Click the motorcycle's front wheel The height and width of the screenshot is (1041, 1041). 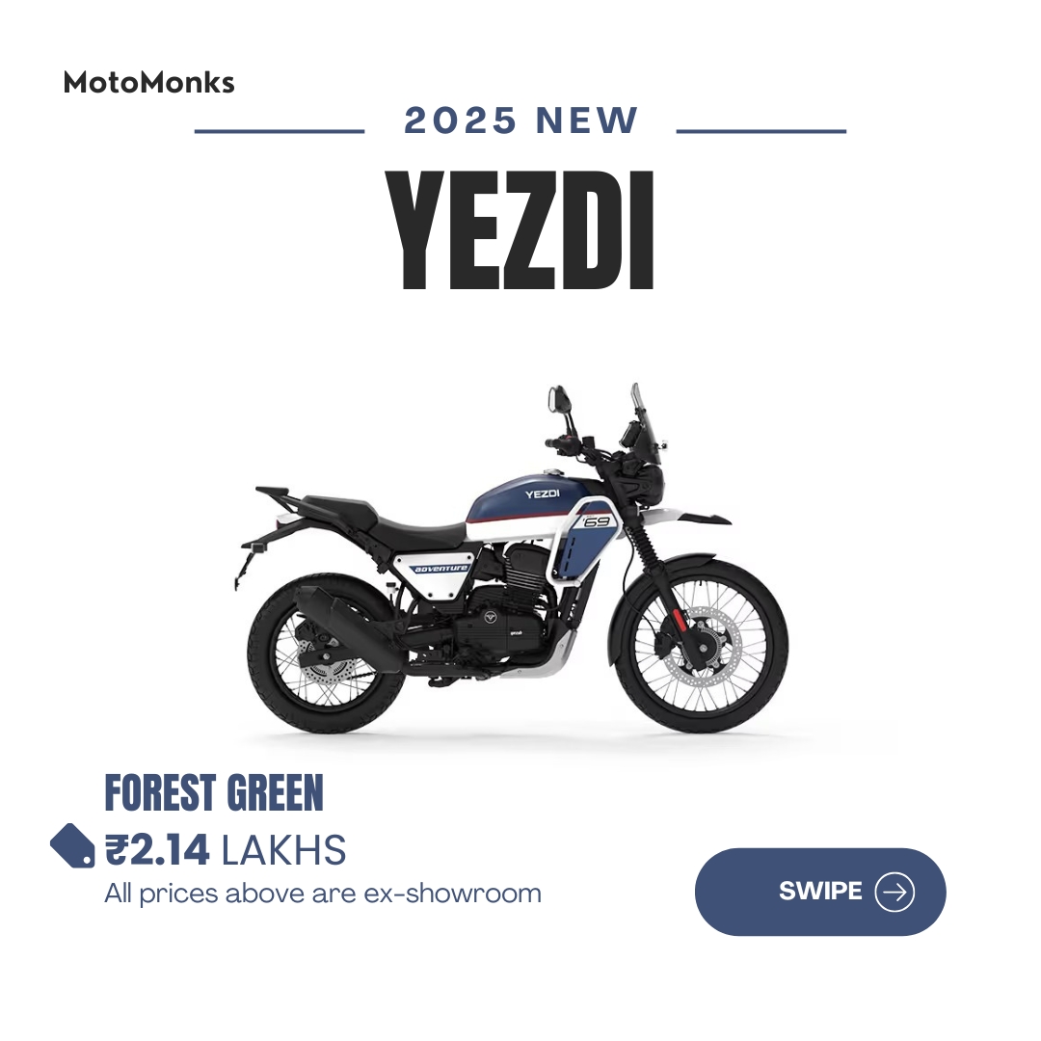click(701, 646)
